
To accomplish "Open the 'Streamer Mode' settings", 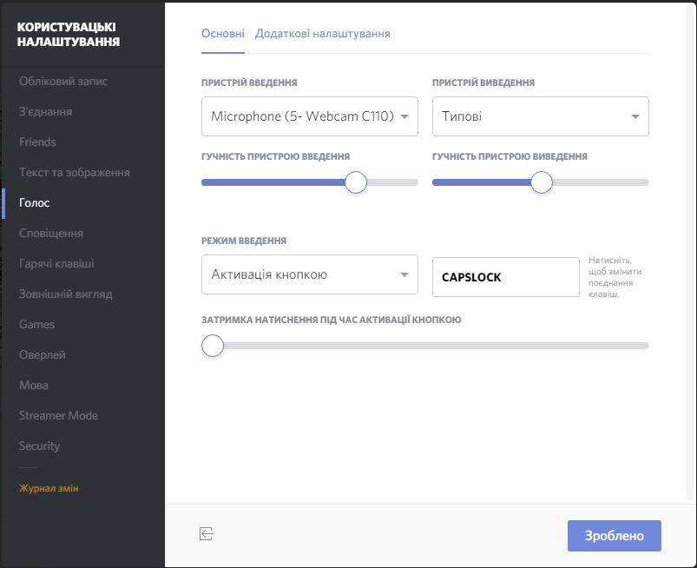I will [x=58, y=416].
